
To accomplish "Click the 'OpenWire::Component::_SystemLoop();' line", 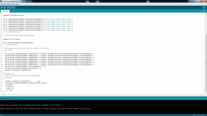I will pyautogui.click(x=18, y=81).
